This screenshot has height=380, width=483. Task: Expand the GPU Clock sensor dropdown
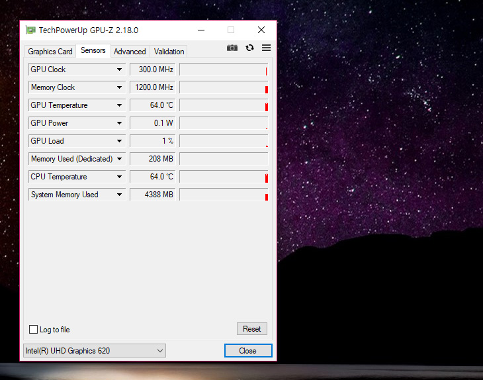coord(119,70)
